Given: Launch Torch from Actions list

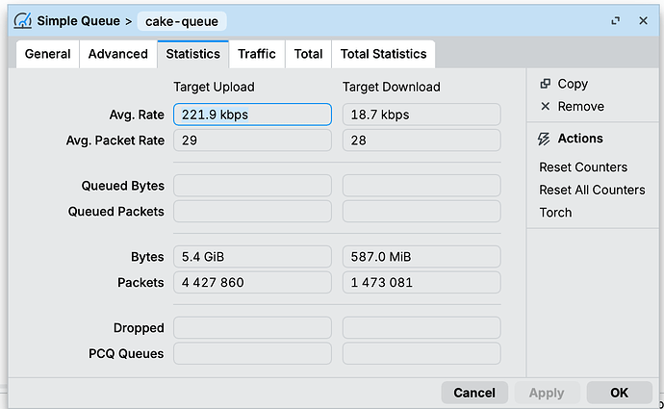Looking at the screenshot, I should (555, 213).
